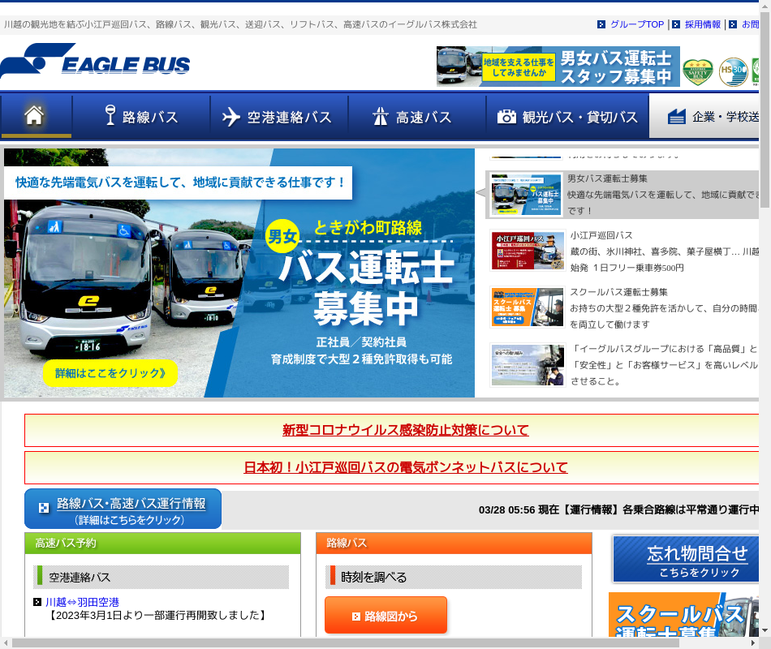Click the 空港連絡バス subsection heading
The image size is (771, 649).
tap(161, 578)
